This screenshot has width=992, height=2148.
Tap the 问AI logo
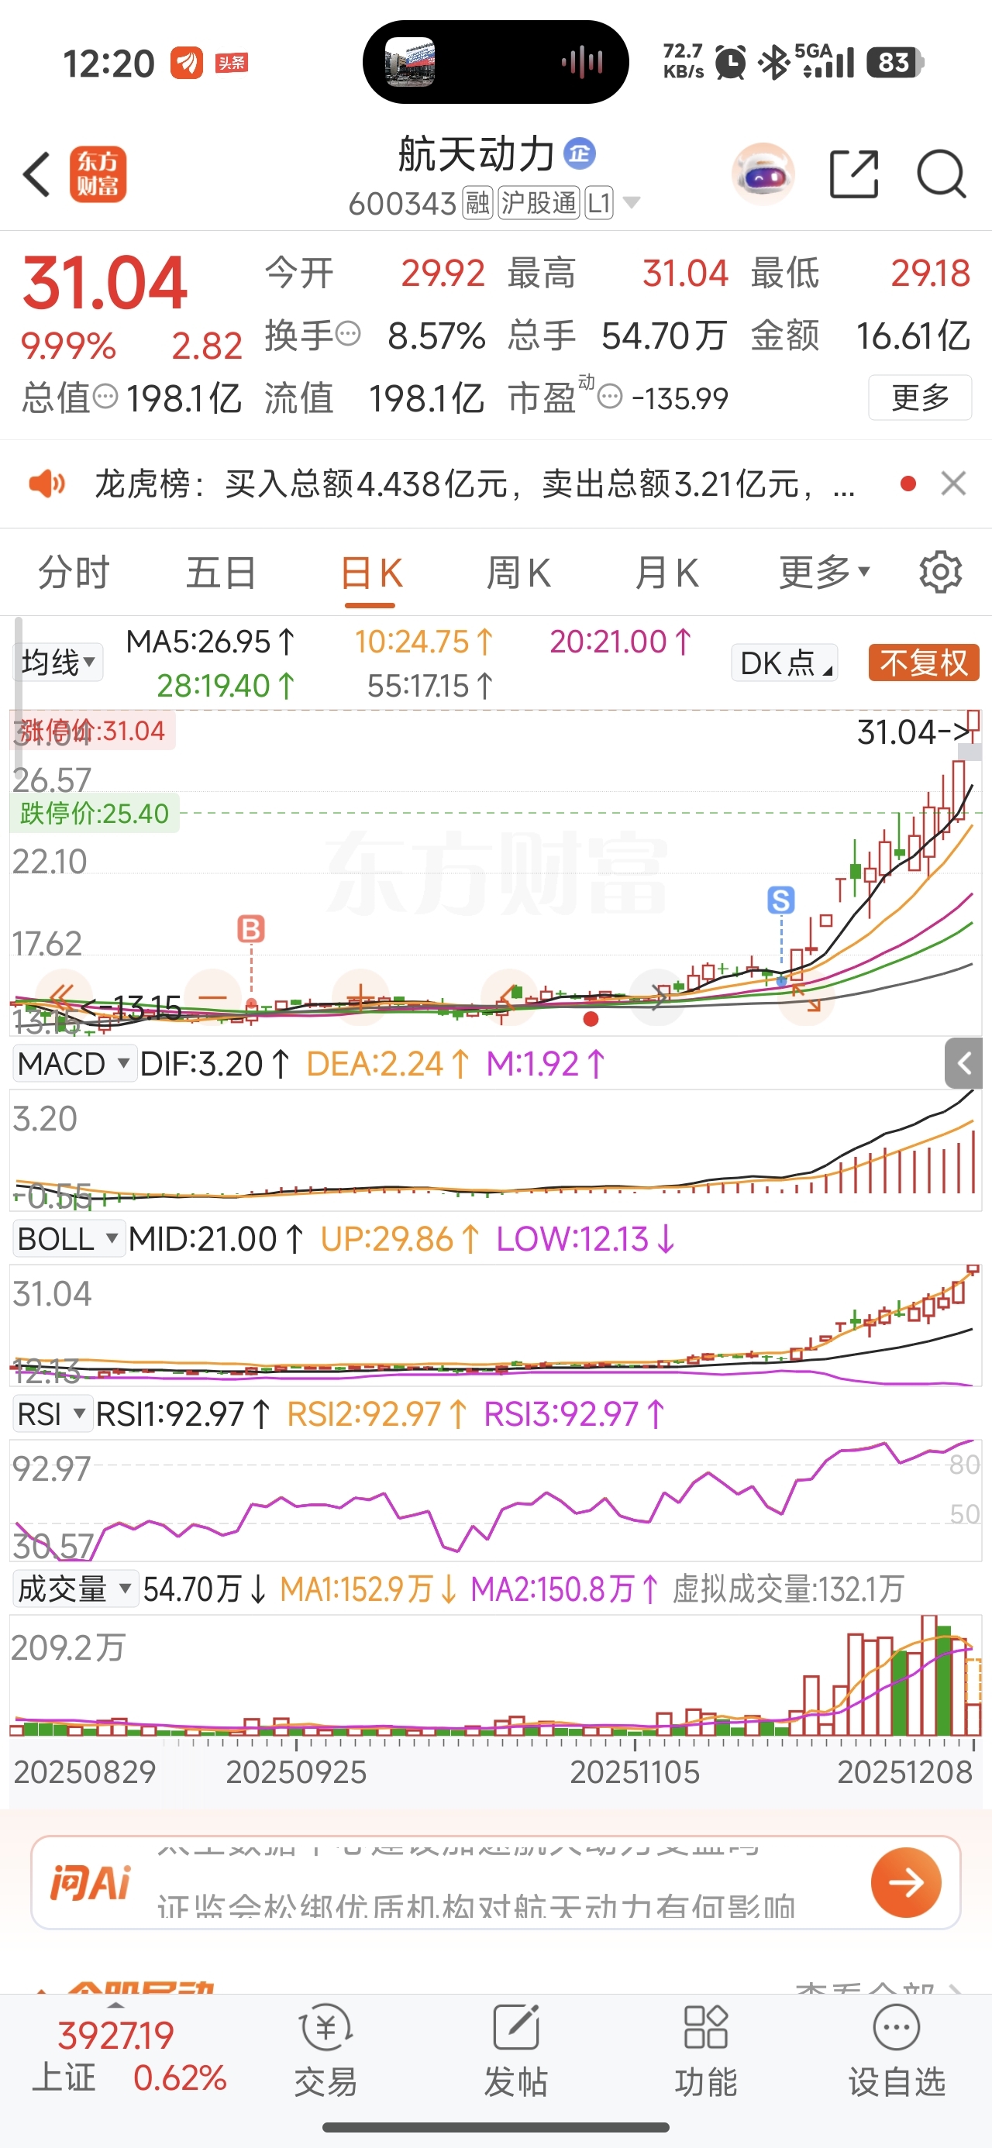click(x=90, y=1882)
